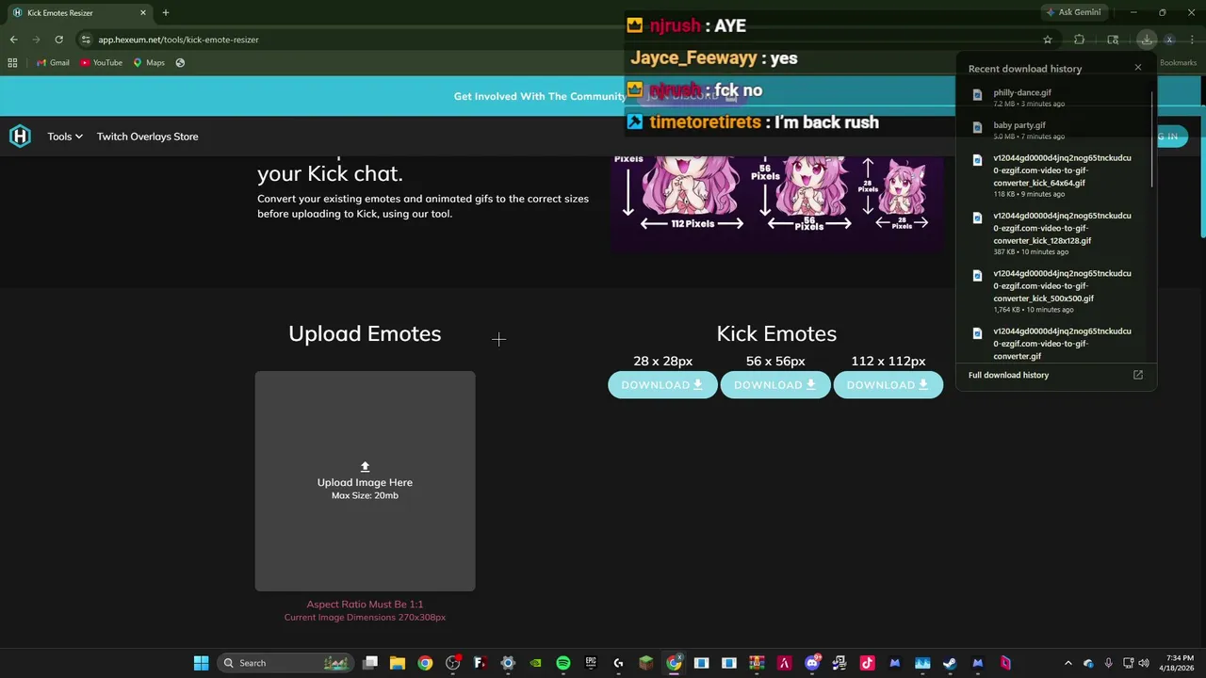Open Full download history
Viewport: 1206px width, 678px height.
(1008, 375)
